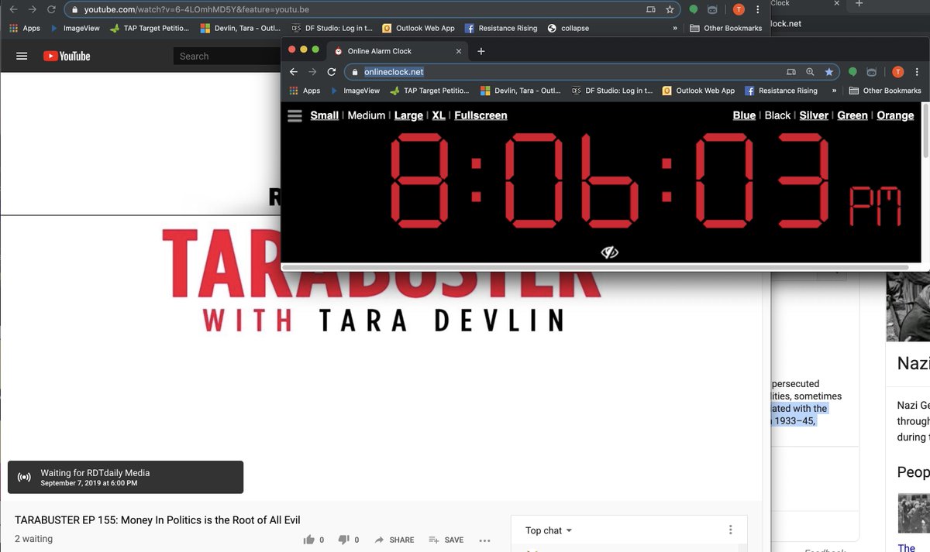Click the zoom magnifier icon in the clock address bar
Viewport: 930px width, 552px height.
pyautogui.click(x=810, y=72)
